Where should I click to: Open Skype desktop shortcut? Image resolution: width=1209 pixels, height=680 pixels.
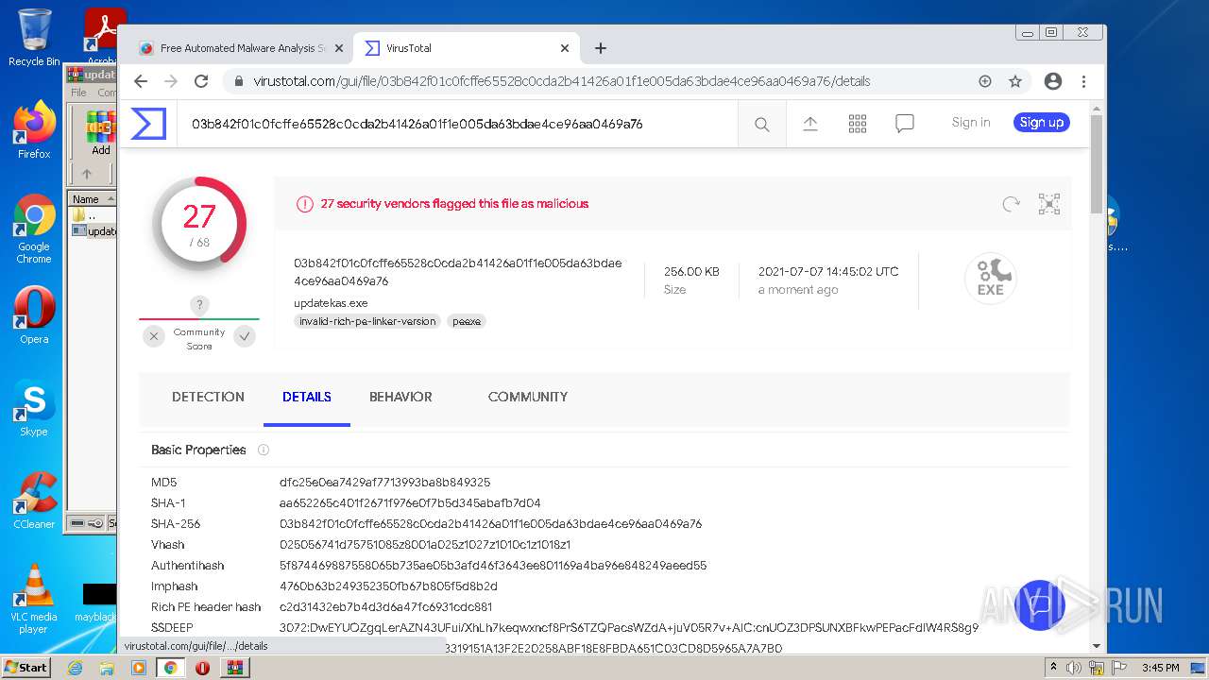[34, 408]
